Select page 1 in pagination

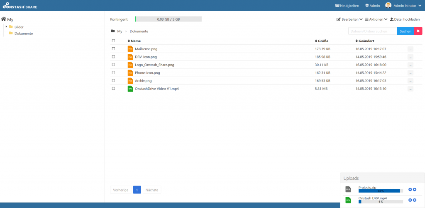tap(137, 190)
